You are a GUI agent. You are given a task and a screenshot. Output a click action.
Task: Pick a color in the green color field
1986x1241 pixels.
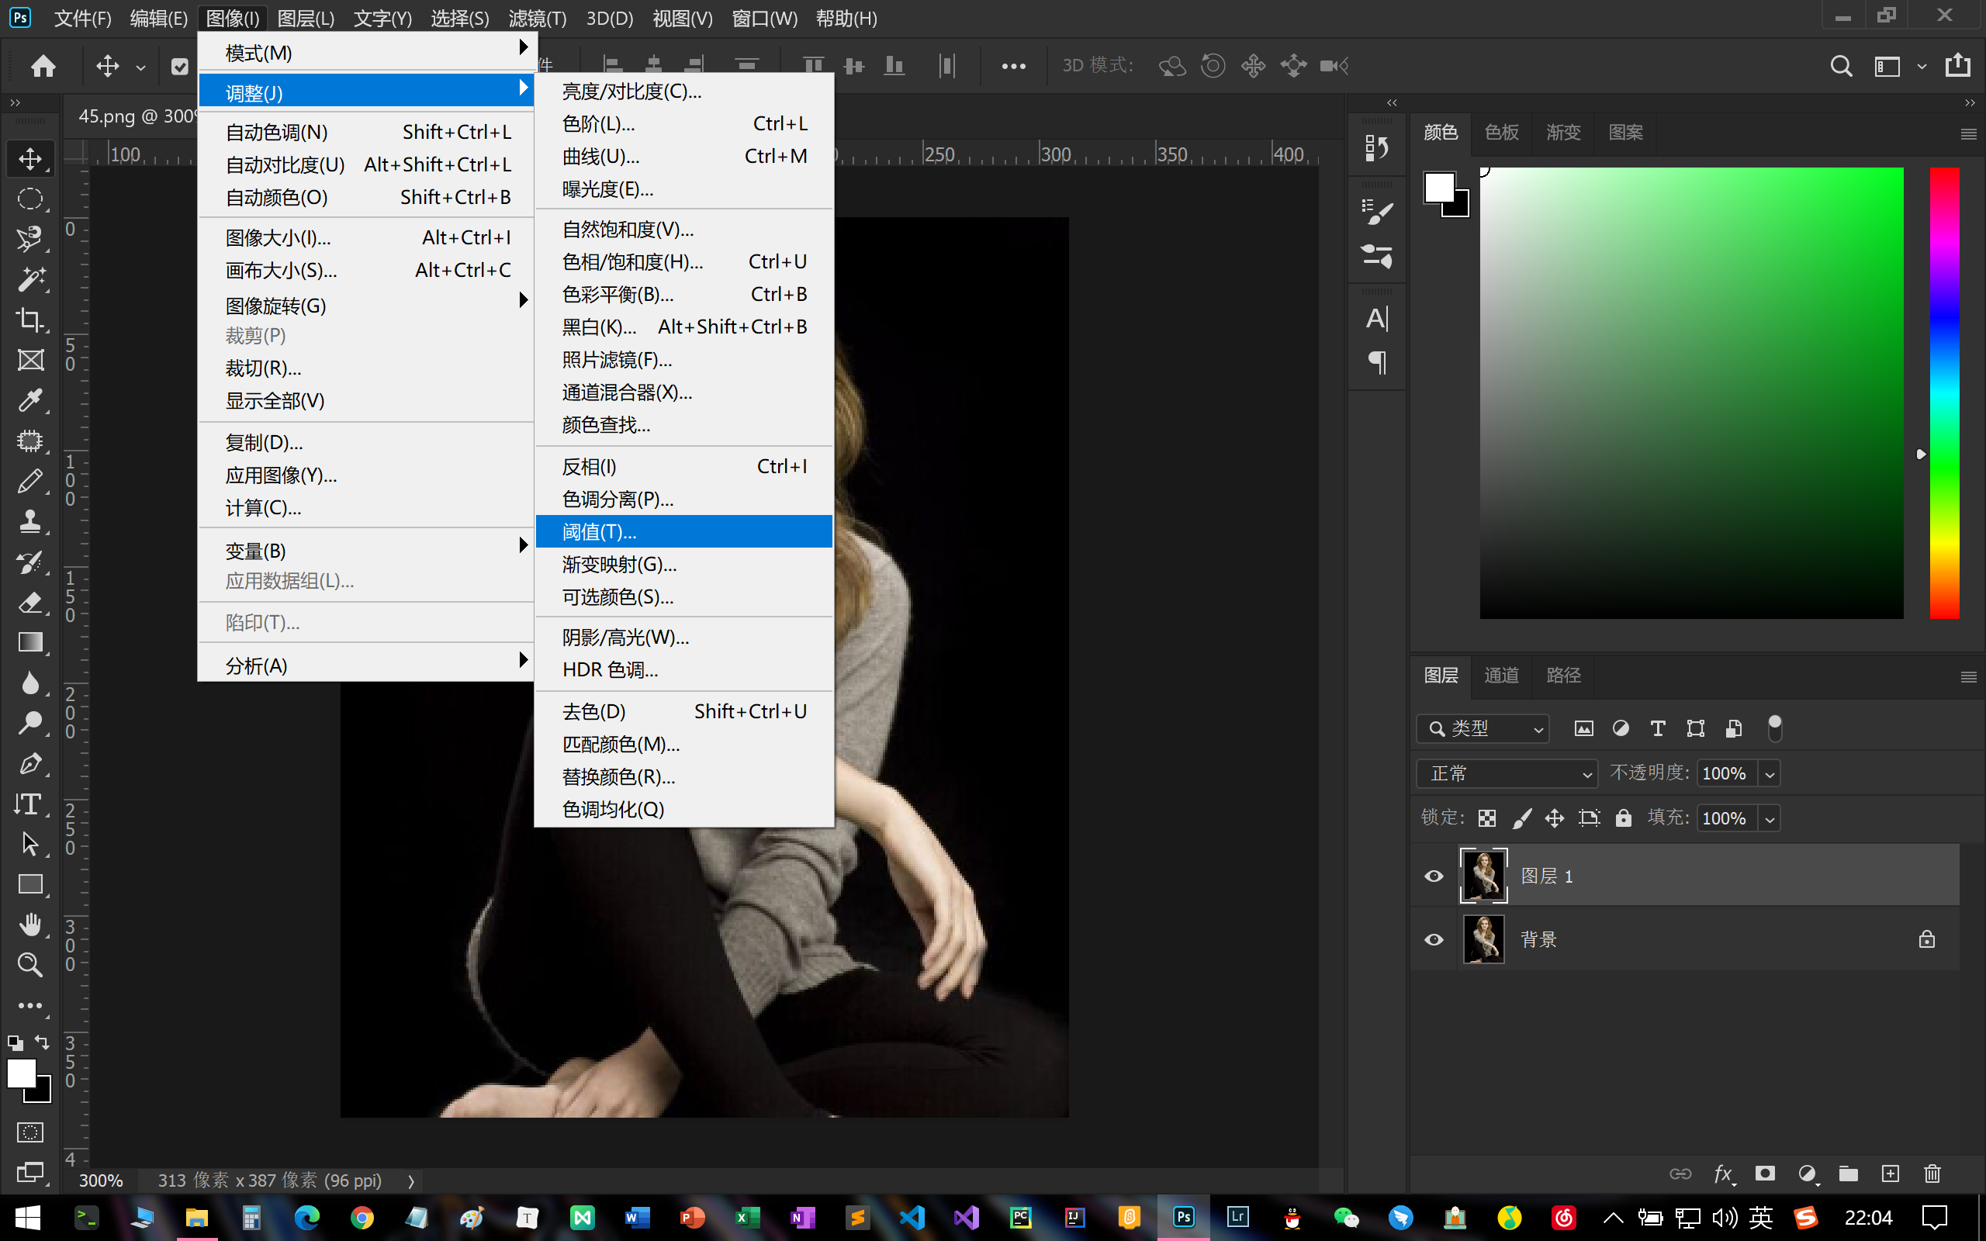1690,392
